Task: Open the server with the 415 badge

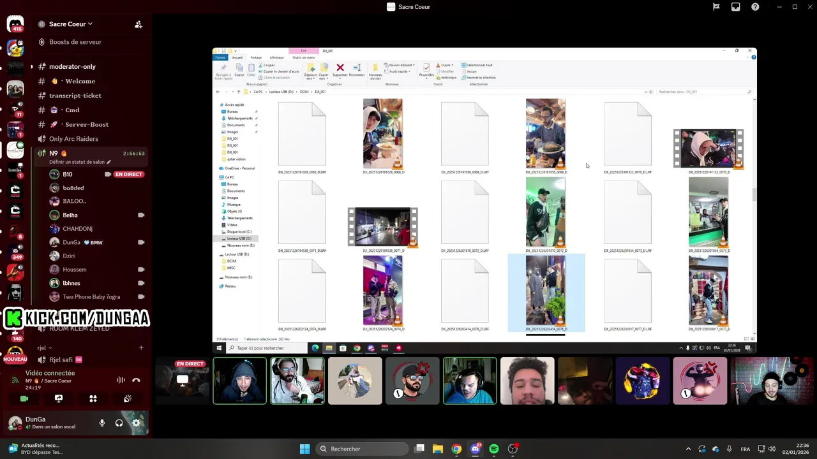Action: tap(15, 25)
